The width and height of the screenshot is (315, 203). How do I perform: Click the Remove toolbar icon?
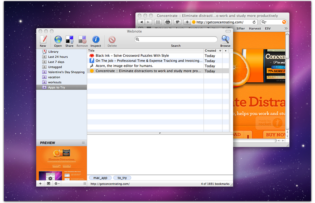82,40
